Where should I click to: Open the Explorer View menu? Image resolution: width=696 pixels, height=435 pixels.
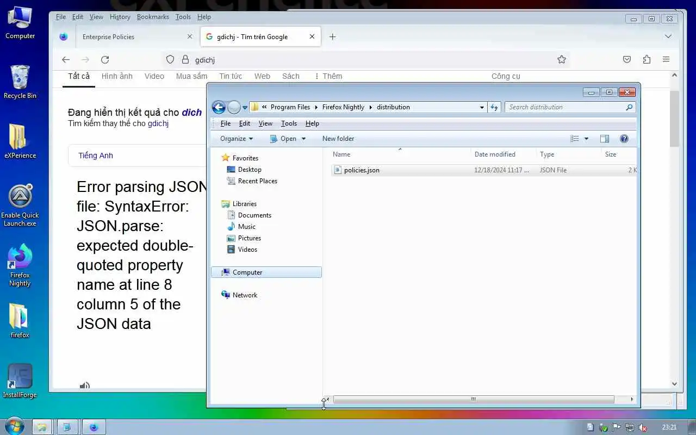click(x=265, y=123)
